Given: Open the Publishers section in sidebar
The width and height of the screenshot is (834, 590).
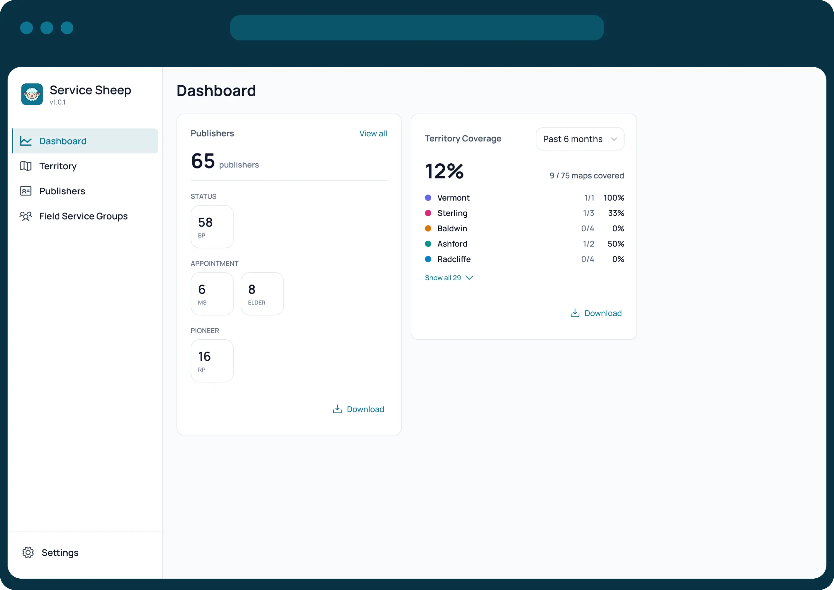Looking at the screenshot, I should click(85, 191).
